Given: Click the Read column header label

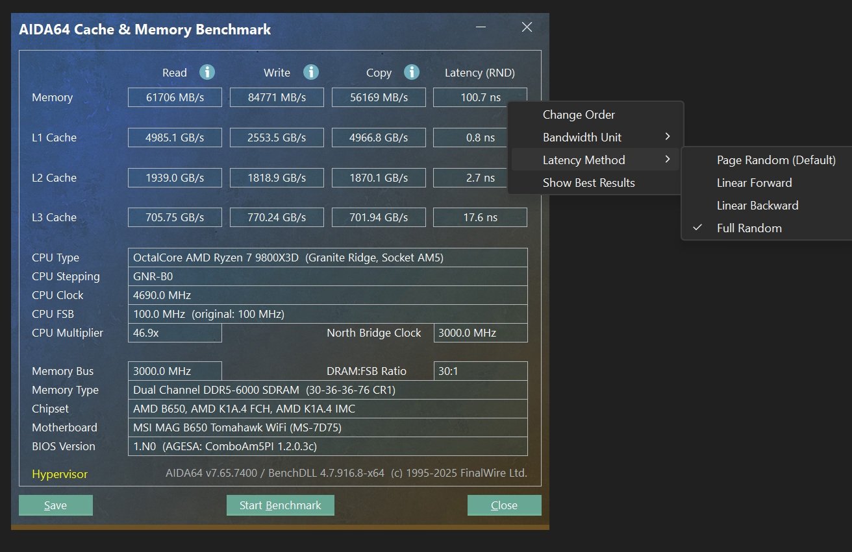Looking at the screenshot, I should click(175, 73).
